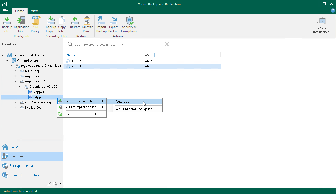Switch to the View ribbon tab

tap(34, 11)
